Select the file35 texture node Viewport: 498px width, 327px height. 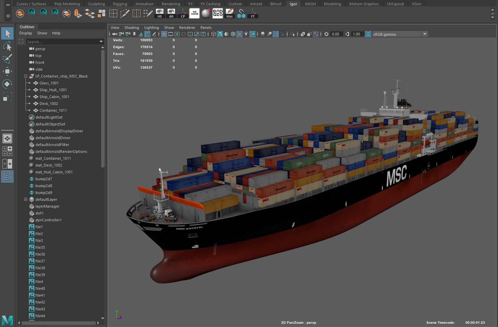point(40,247)
